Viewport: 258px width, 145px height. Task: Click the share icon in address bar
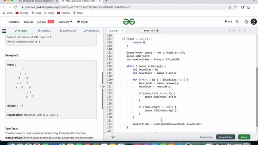(x=229, y=7)
